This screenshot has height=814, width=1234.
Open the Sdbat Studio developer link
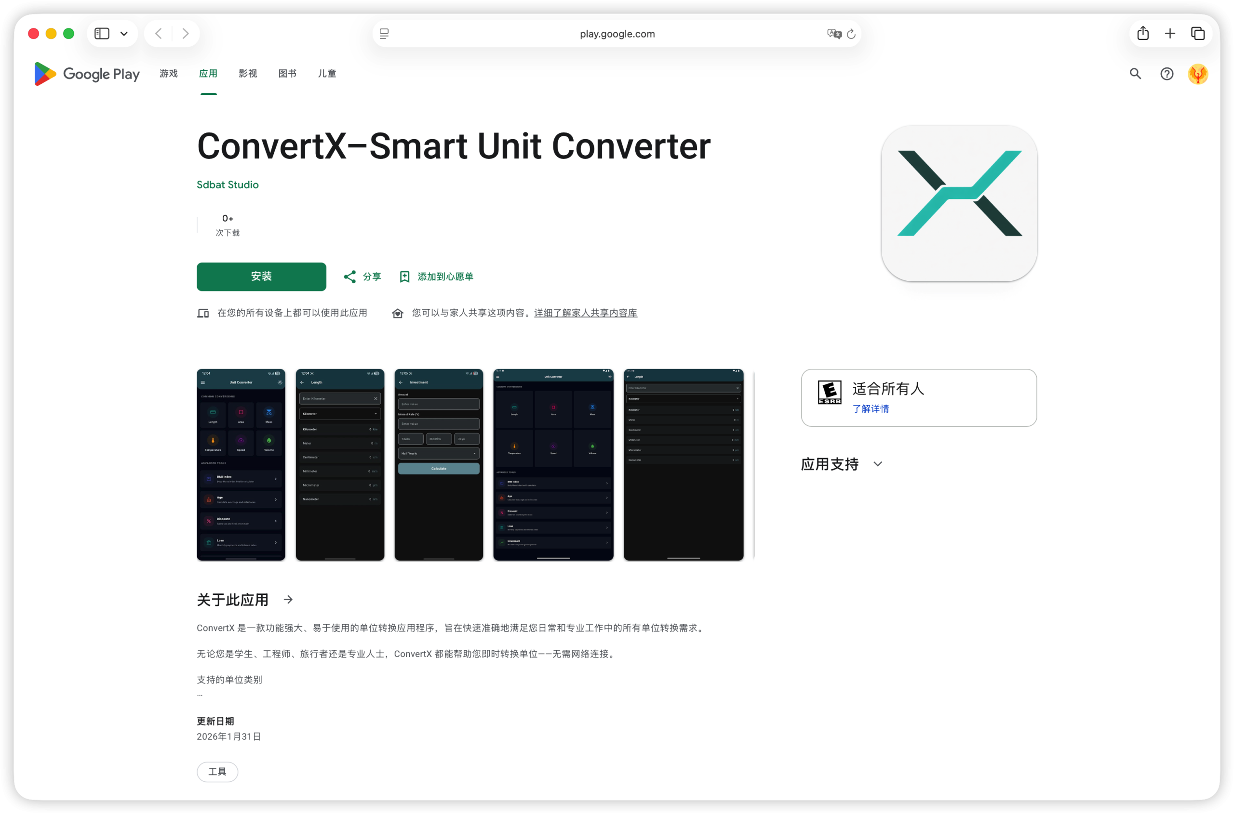pyautogui.click(x=228, y=185)
